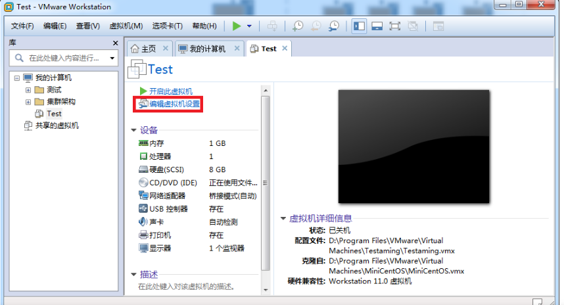Click the VM description text field
564x305 pixels.
[187, 287]
